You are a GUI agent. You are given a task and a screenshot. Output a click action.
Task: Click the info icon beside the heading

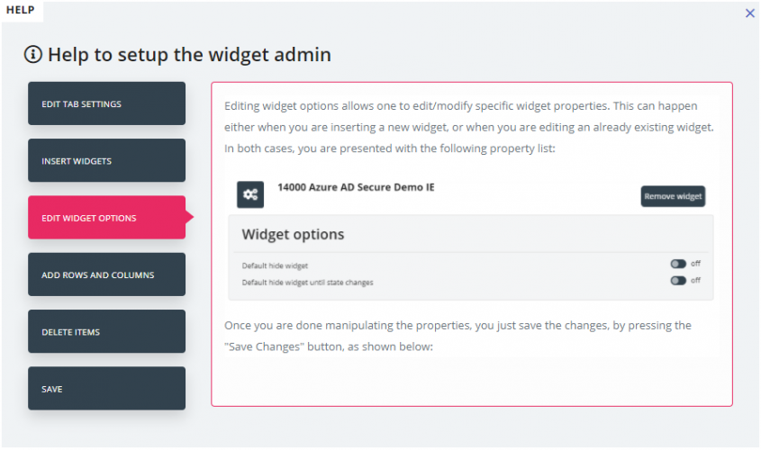(x=33, y=54)
